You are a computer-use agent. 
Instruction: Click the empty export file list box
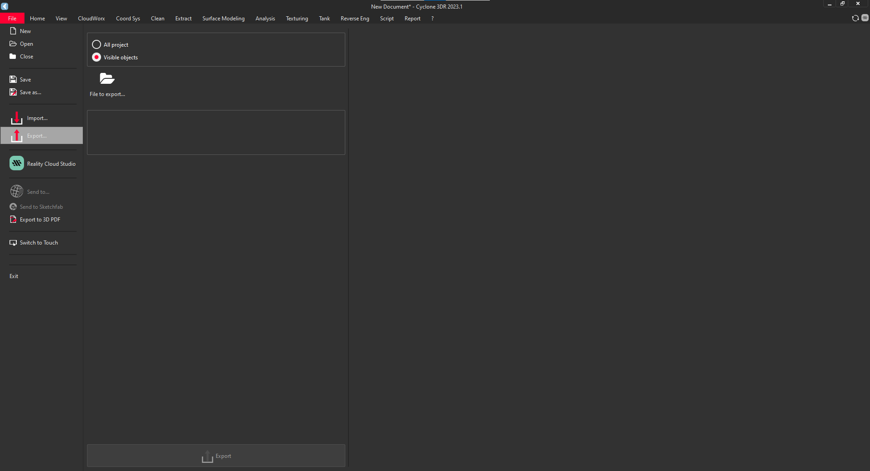216,132
